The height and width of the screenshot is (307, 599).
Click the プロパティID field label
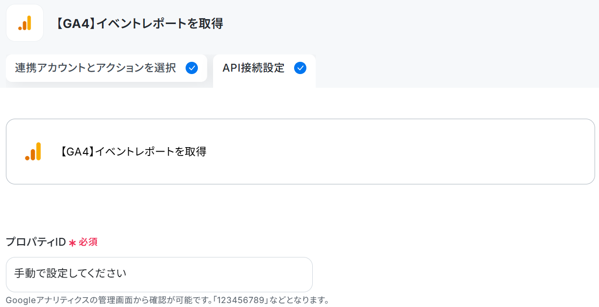pyautogui.click(x=36, y=242)
